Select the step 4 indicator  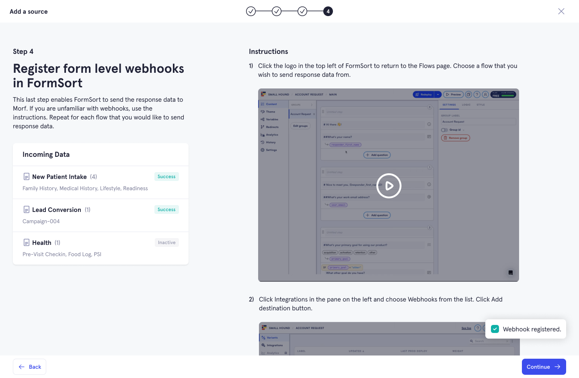click(x=328, y=11)
